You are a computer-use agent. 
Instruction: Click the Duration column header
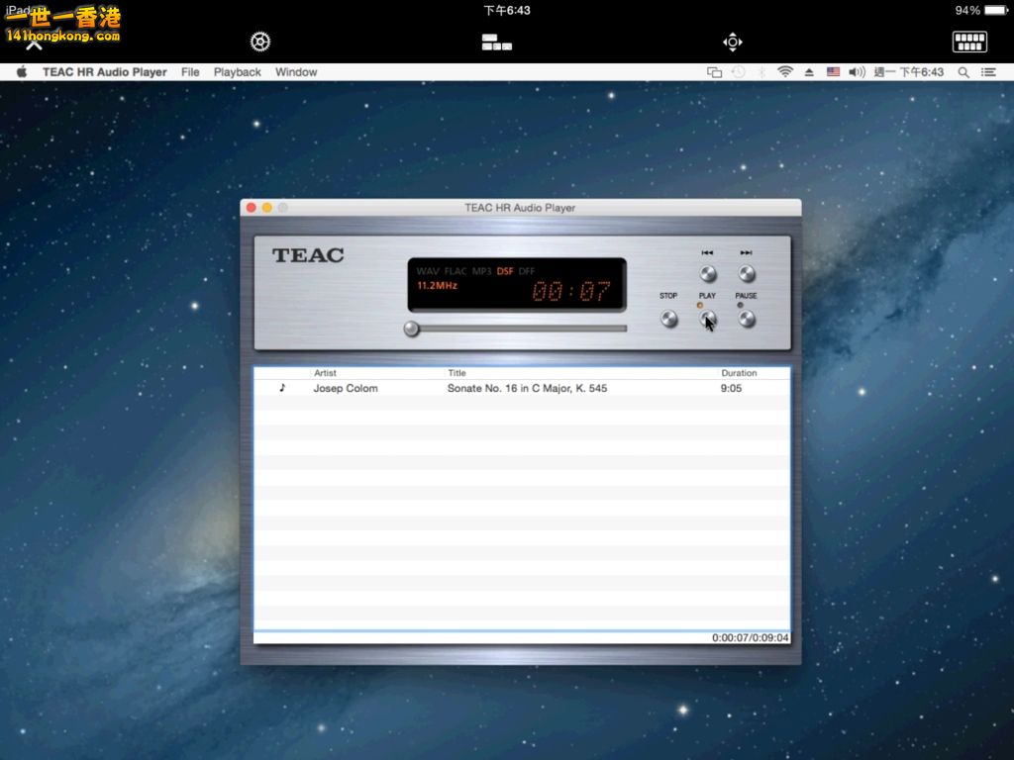tap(739, 373)
